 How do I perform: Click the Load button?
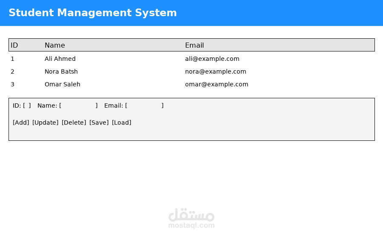click(121, 123)
